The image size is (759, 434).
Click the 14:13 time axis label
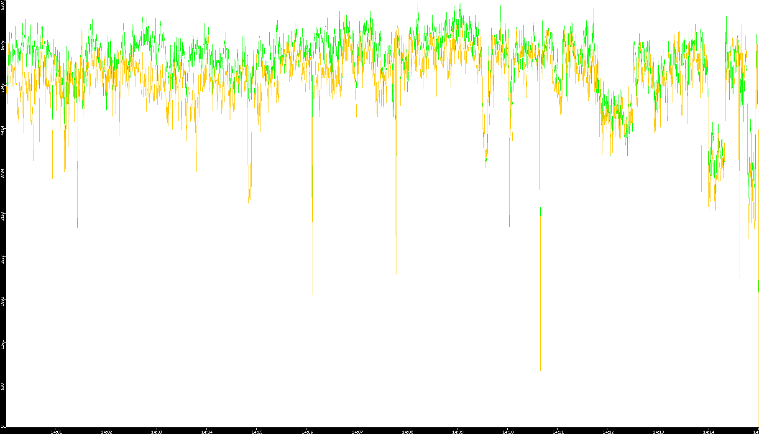pos(658,432)
